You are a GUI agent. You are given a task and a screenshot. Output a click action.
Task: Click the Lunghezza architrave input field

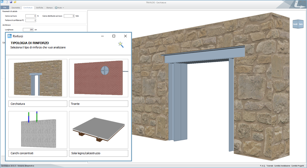point(28,30)
